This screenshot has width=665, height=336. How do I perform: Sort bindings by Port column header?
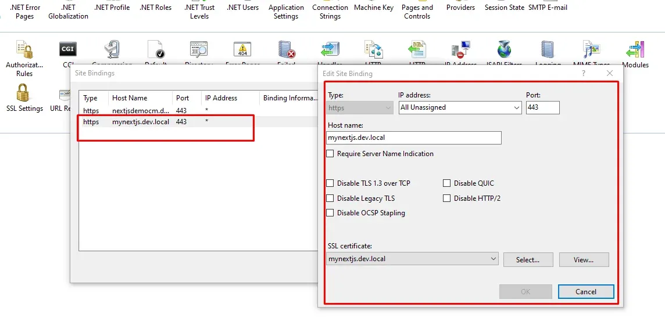[x=187, y=97]
